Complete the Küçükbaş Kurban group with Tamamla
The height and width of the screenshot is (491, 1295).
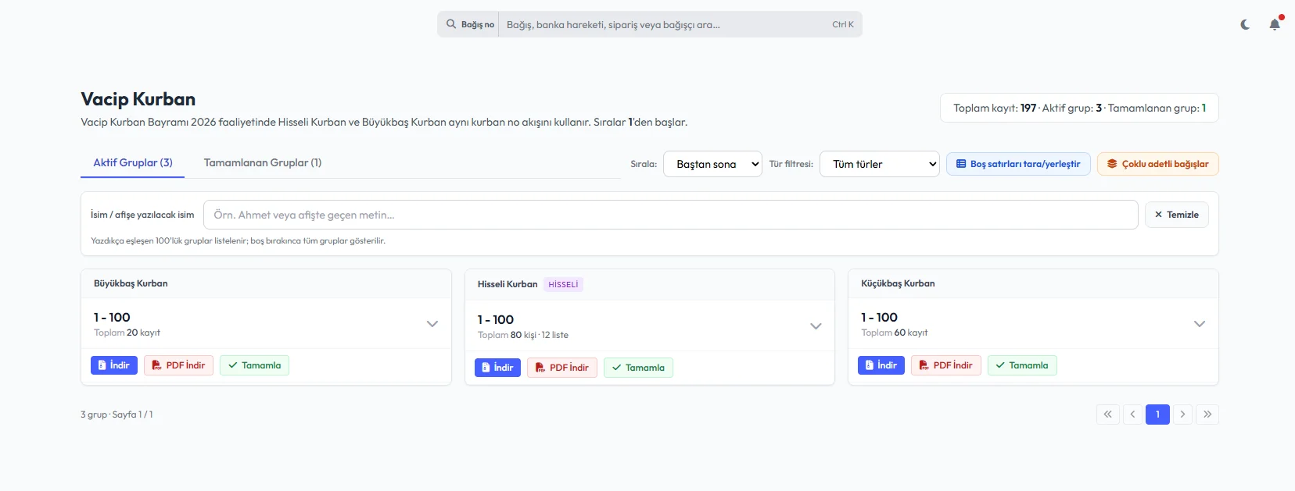click(x=1022, y=365)
